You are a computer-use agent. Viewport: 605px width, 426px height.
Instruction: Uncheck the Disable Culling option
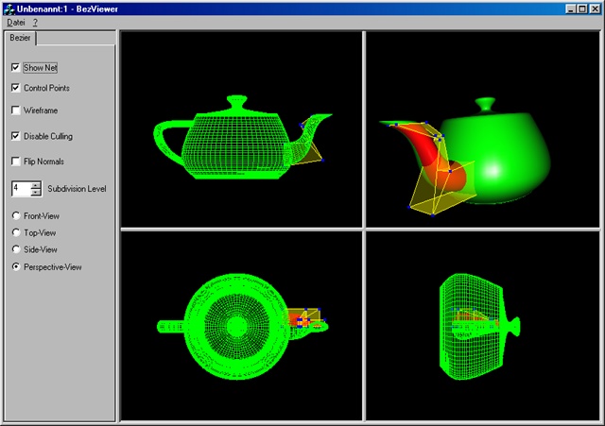point(15,136)
